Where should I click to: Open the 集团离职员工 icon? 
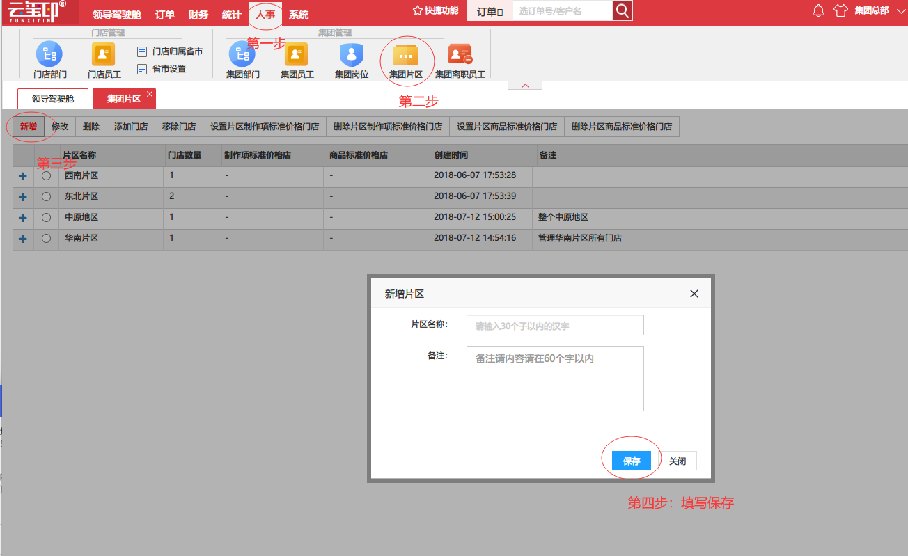460,54
